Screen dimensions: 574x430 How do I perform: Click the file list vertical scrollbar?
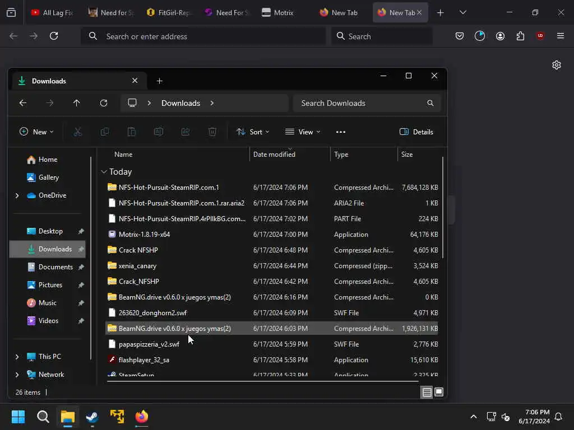pos(443,207)
